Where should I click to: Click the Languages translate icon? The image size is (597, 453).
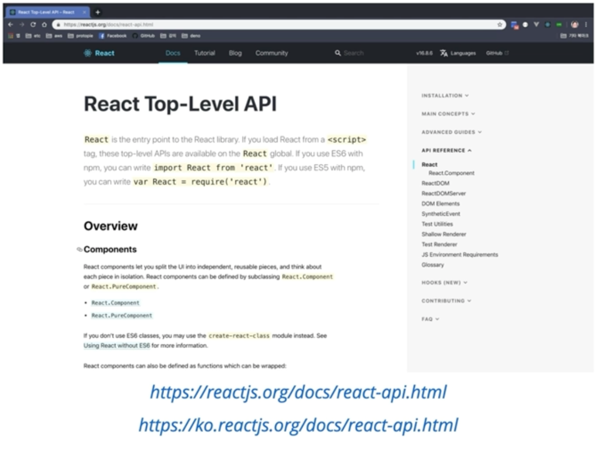coord(444,53)
